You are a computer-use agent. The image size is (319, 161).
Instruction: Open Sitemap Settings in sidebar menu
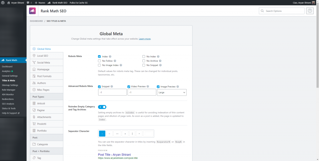point(10,85)
